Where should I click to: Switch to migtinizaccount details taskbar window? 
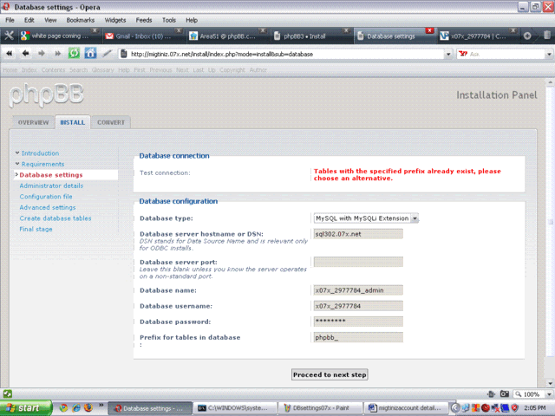[406, 408]
